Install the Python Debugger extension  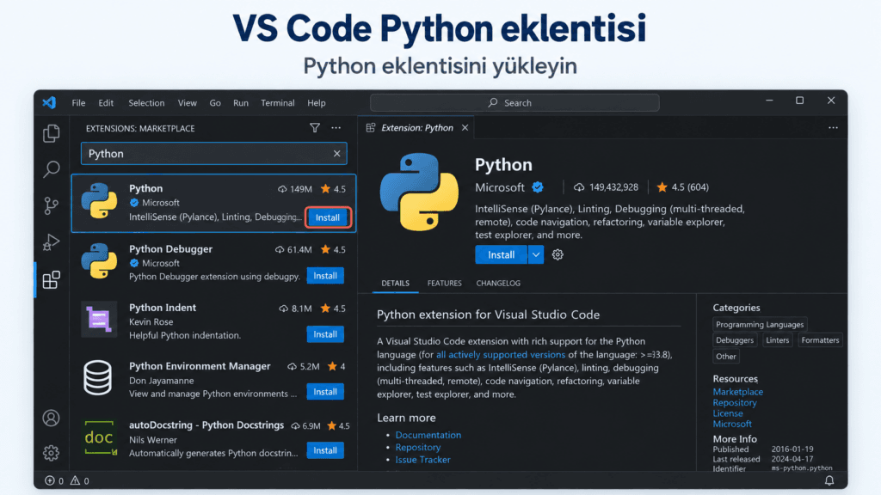[x=325, y=276]
